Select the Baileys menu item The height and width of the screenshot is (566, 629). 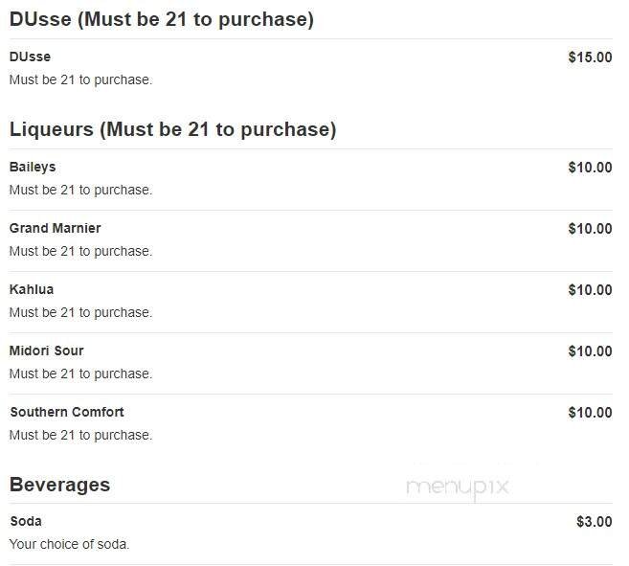pos(33,167)
